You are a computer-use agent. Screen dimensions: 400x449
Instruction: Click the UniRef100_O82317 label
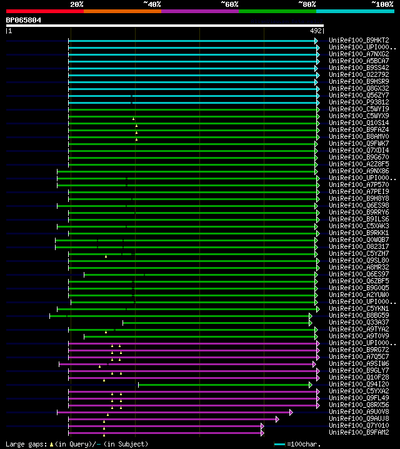(359, 246)
